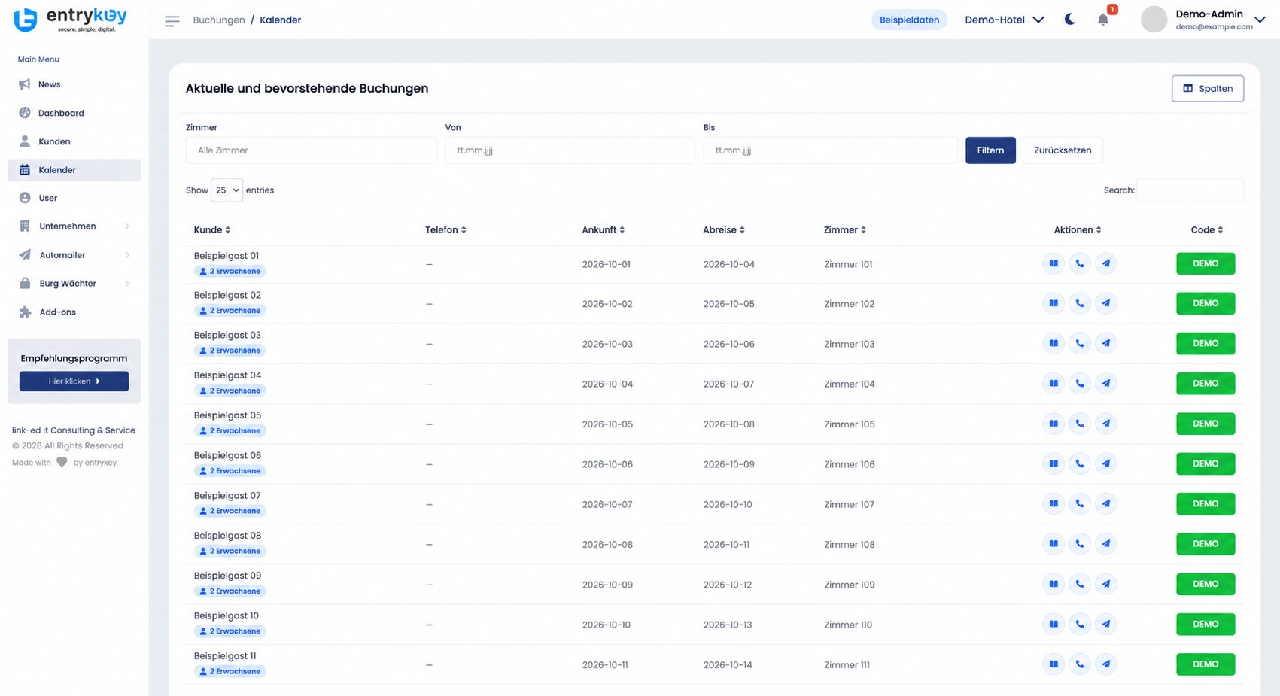Click the send icon for Beispielgast 10
Image resolution: width=1280 pixels, height=696 pixels.
pos(1105,624)
